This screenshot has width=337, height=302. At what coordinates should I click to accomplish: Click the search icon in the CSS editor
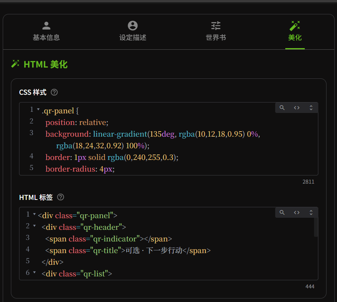pyautogui.click(x=282, y=108)
